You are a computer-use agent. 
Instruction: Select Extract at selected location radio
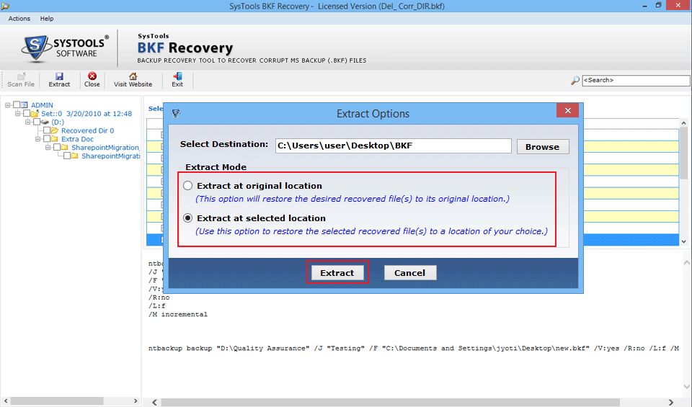[188, 218]
